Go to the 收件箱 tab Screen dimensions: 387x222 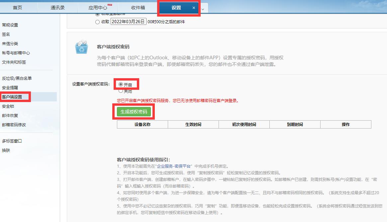tap(138, 8)
